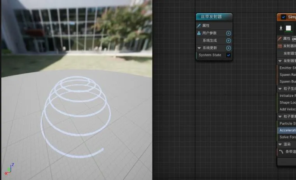Click the white emitter thumbnail

coord(288,28)
